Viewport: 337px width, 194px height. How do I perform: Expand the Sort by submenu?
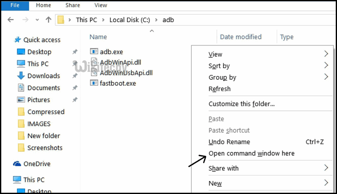click(326, 66)
